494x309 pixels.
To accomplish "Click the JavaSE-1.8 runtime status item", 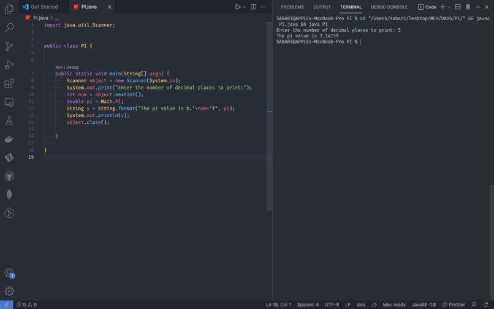I will tap(424, 305).
